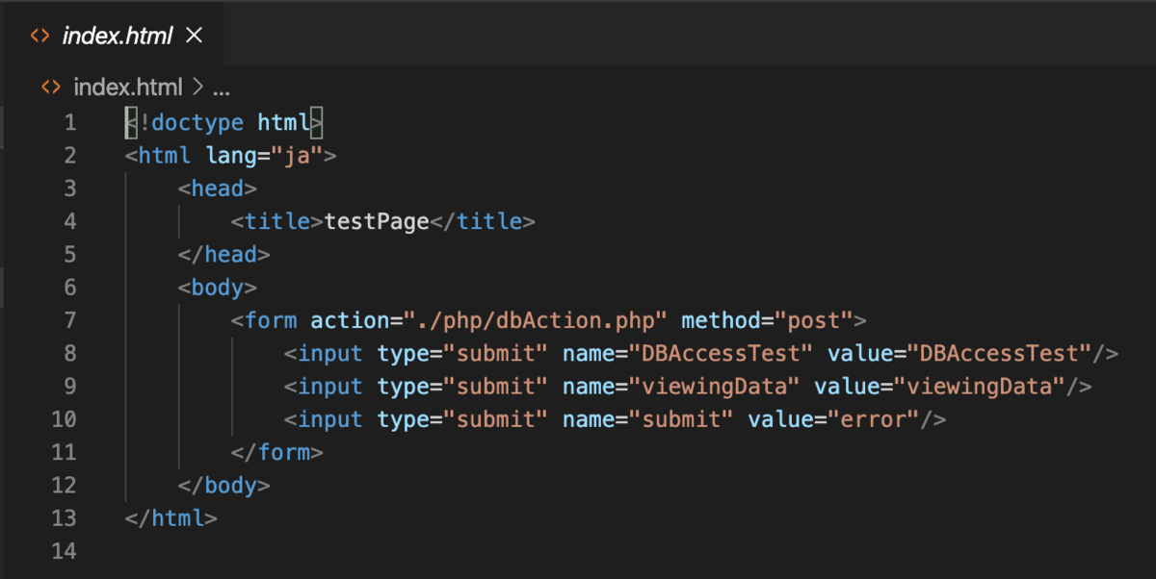Close the index.html tab

[194, 37]
